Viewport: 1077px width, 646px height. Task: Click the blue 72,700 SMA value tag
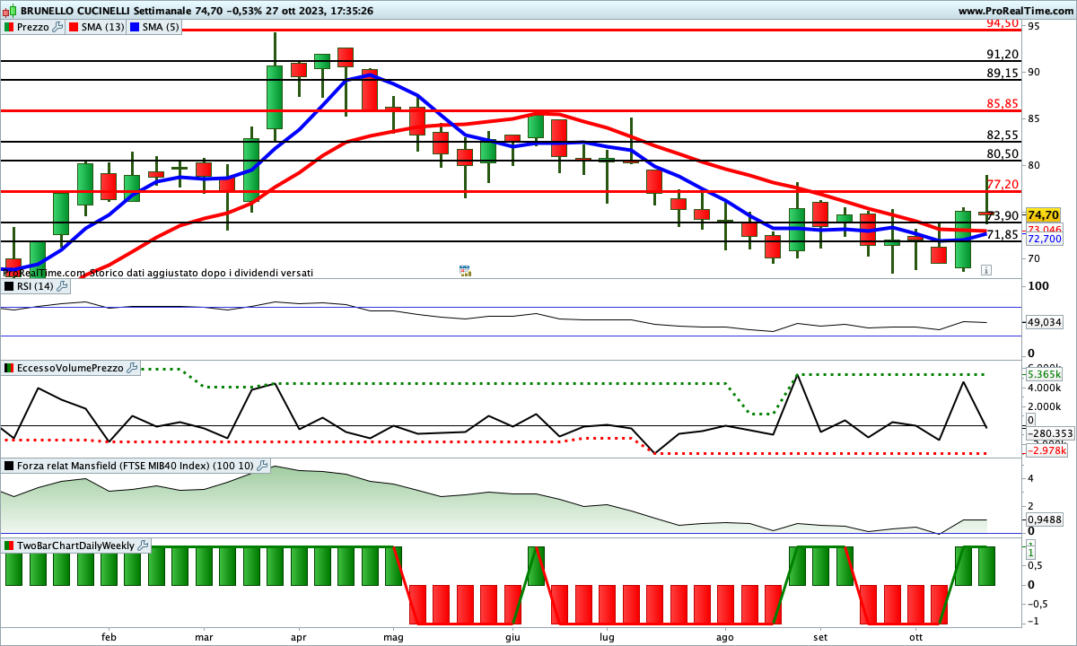pos(1044,240)
